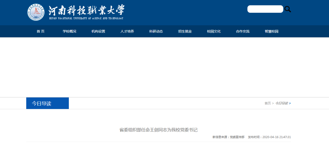Click the 今日导读 breadcrumb link
Screen dimensions: 329x147
[281, 103]
